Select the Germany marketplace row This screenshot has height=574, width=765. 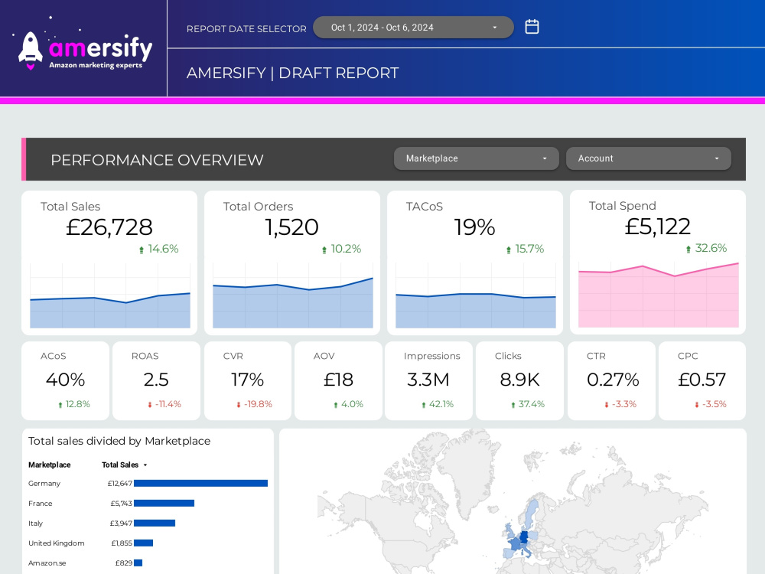pyautogui.click(x=148, y=483)
